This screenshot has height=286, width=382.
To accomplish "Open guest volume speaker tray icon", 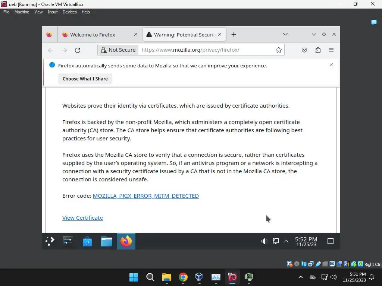I will [x=264, y=241].
